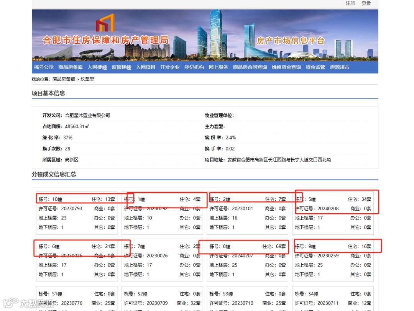Open building 8幢 card
The height and width of the screenshot is (311, 414).
point(247,260)
